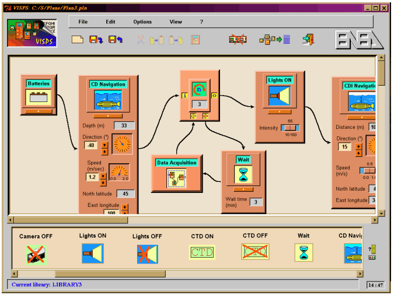
Task: Click the Wait time field showing 3
Action: click(256, 202)
